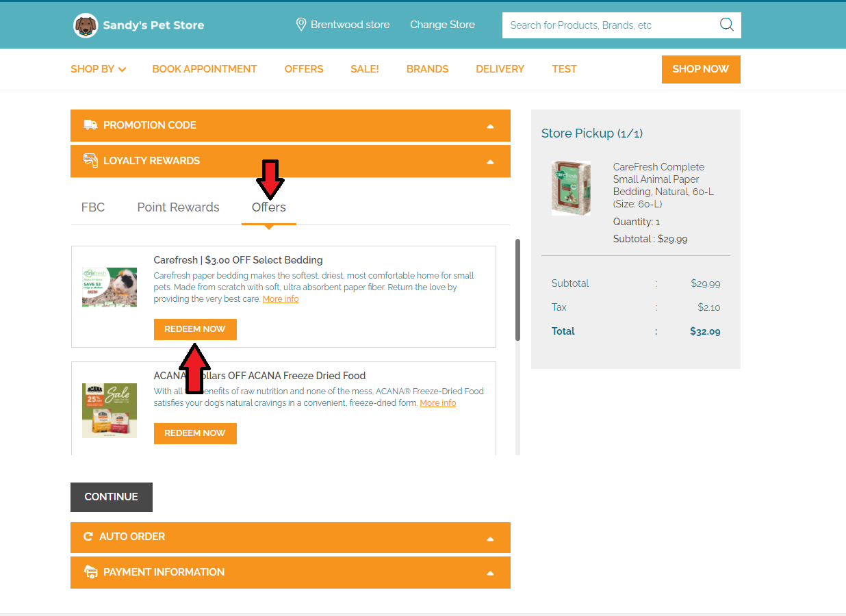Viewport: 846px width, 616px height.
Task: Click the promotion code truck icon
Action: click(x=90, y=125)
